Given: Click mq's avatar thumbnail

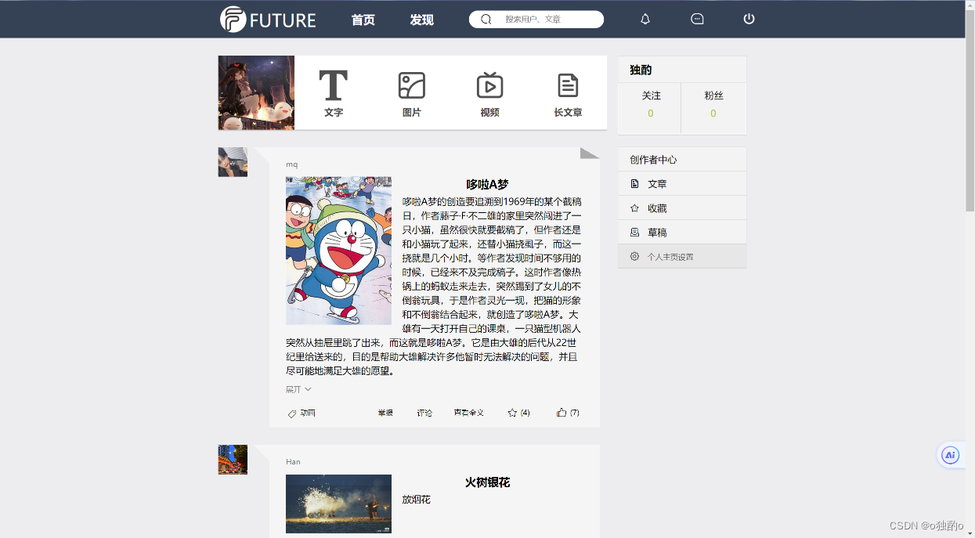Looking at the screenshot, I should coord(233,162).
